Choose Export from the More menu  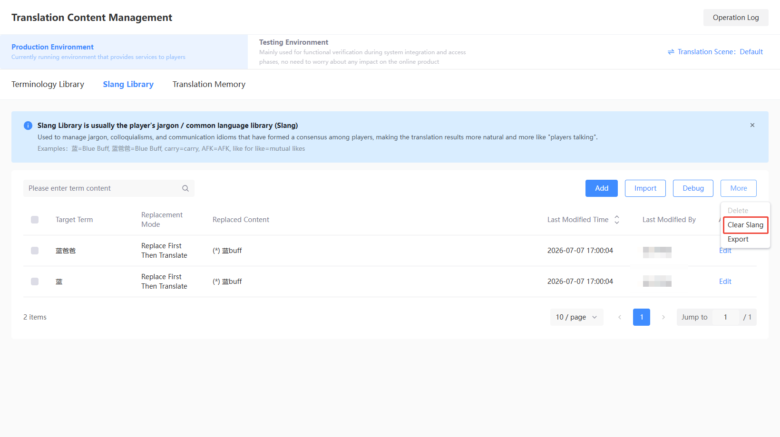(738, 239)
